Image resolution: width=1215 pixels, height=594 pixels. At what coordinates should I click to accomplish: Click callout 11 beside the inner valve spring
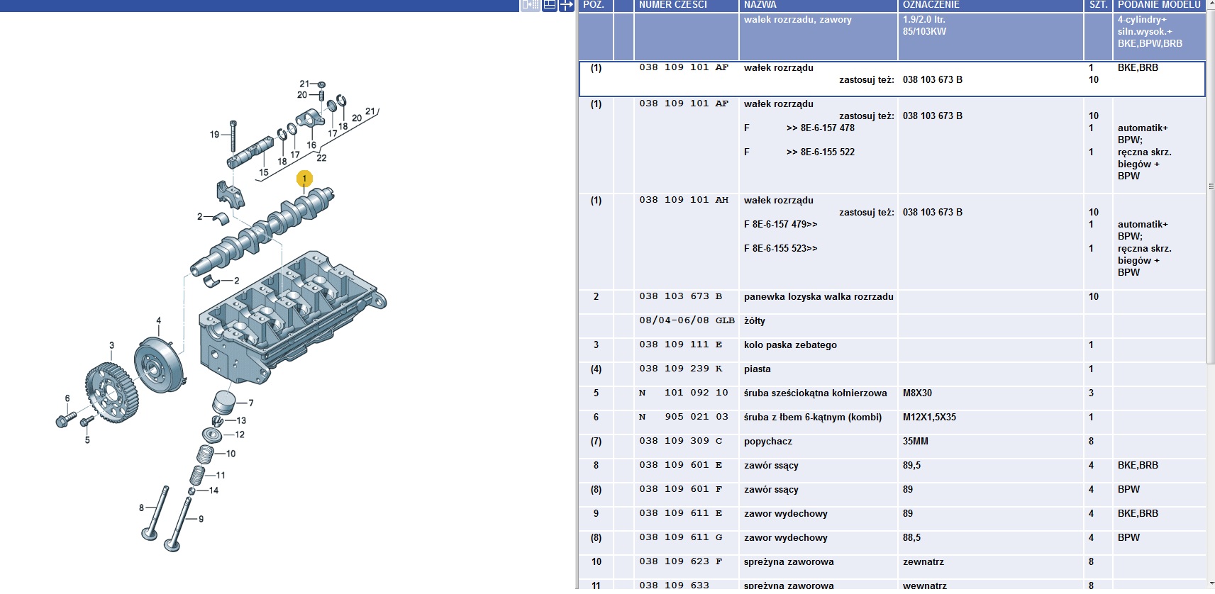click(221, 476)
